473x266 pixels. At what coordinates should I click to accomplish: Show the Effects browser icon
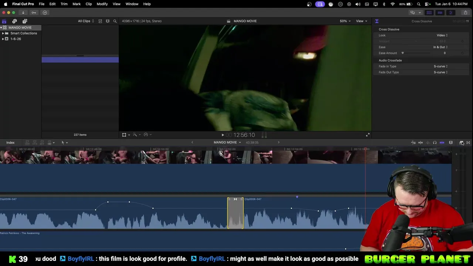tap(461, 143)
